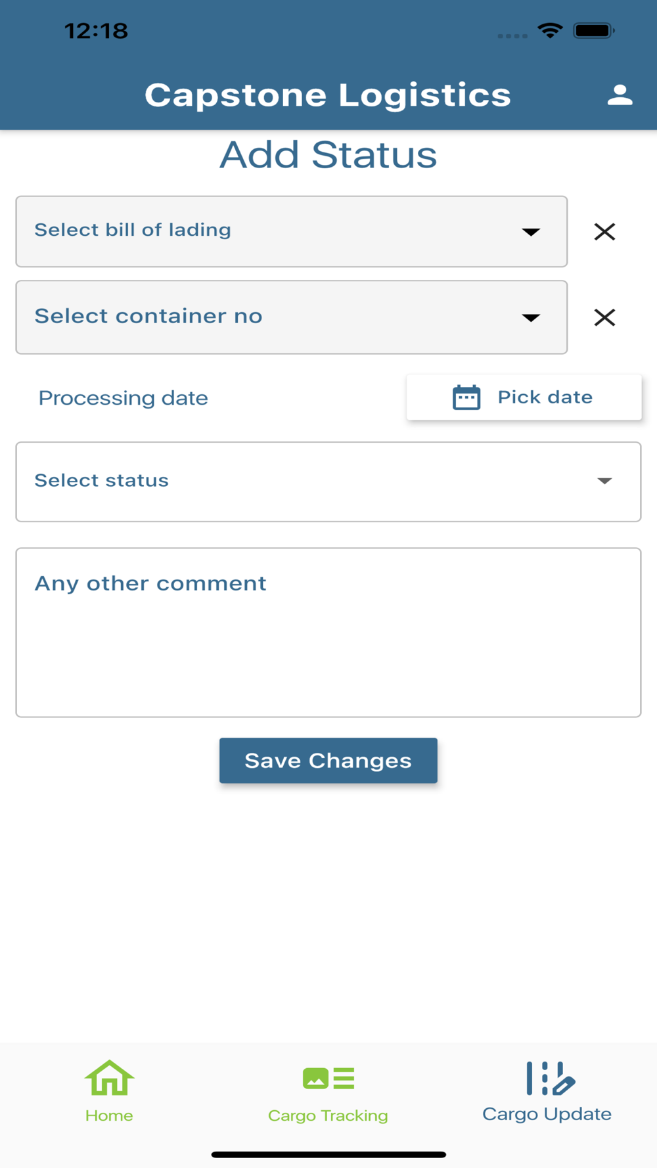Click the bill of lading dropdown arrow
This screenshot has height=1168, width=657.
coord(531,232)
